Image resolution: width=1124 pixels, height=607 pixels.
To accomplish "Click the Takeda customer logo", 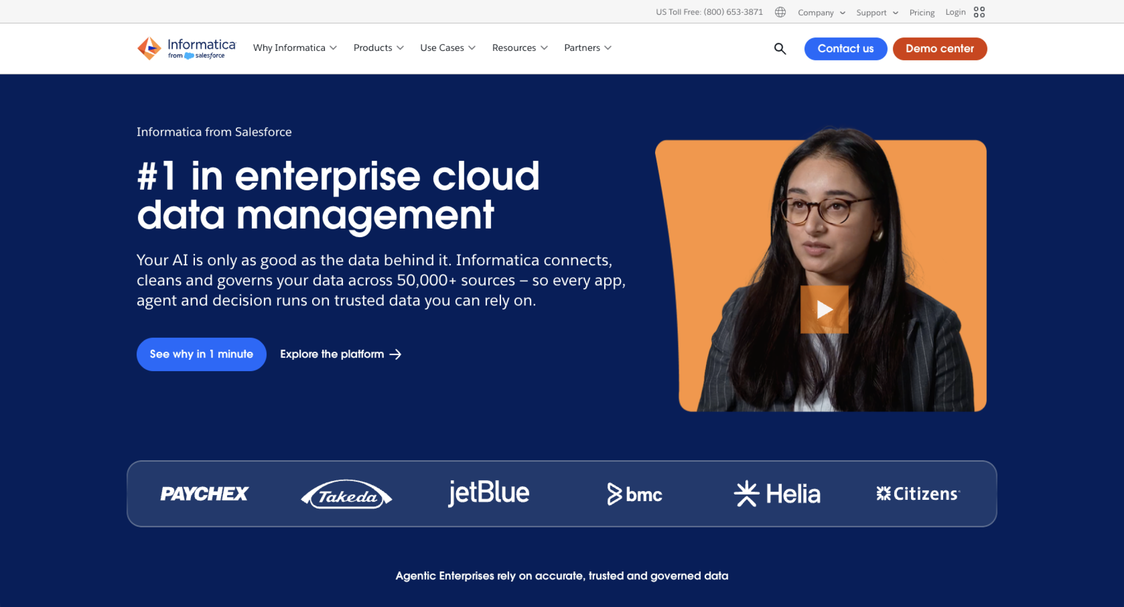I will click(x=346, y=494).
